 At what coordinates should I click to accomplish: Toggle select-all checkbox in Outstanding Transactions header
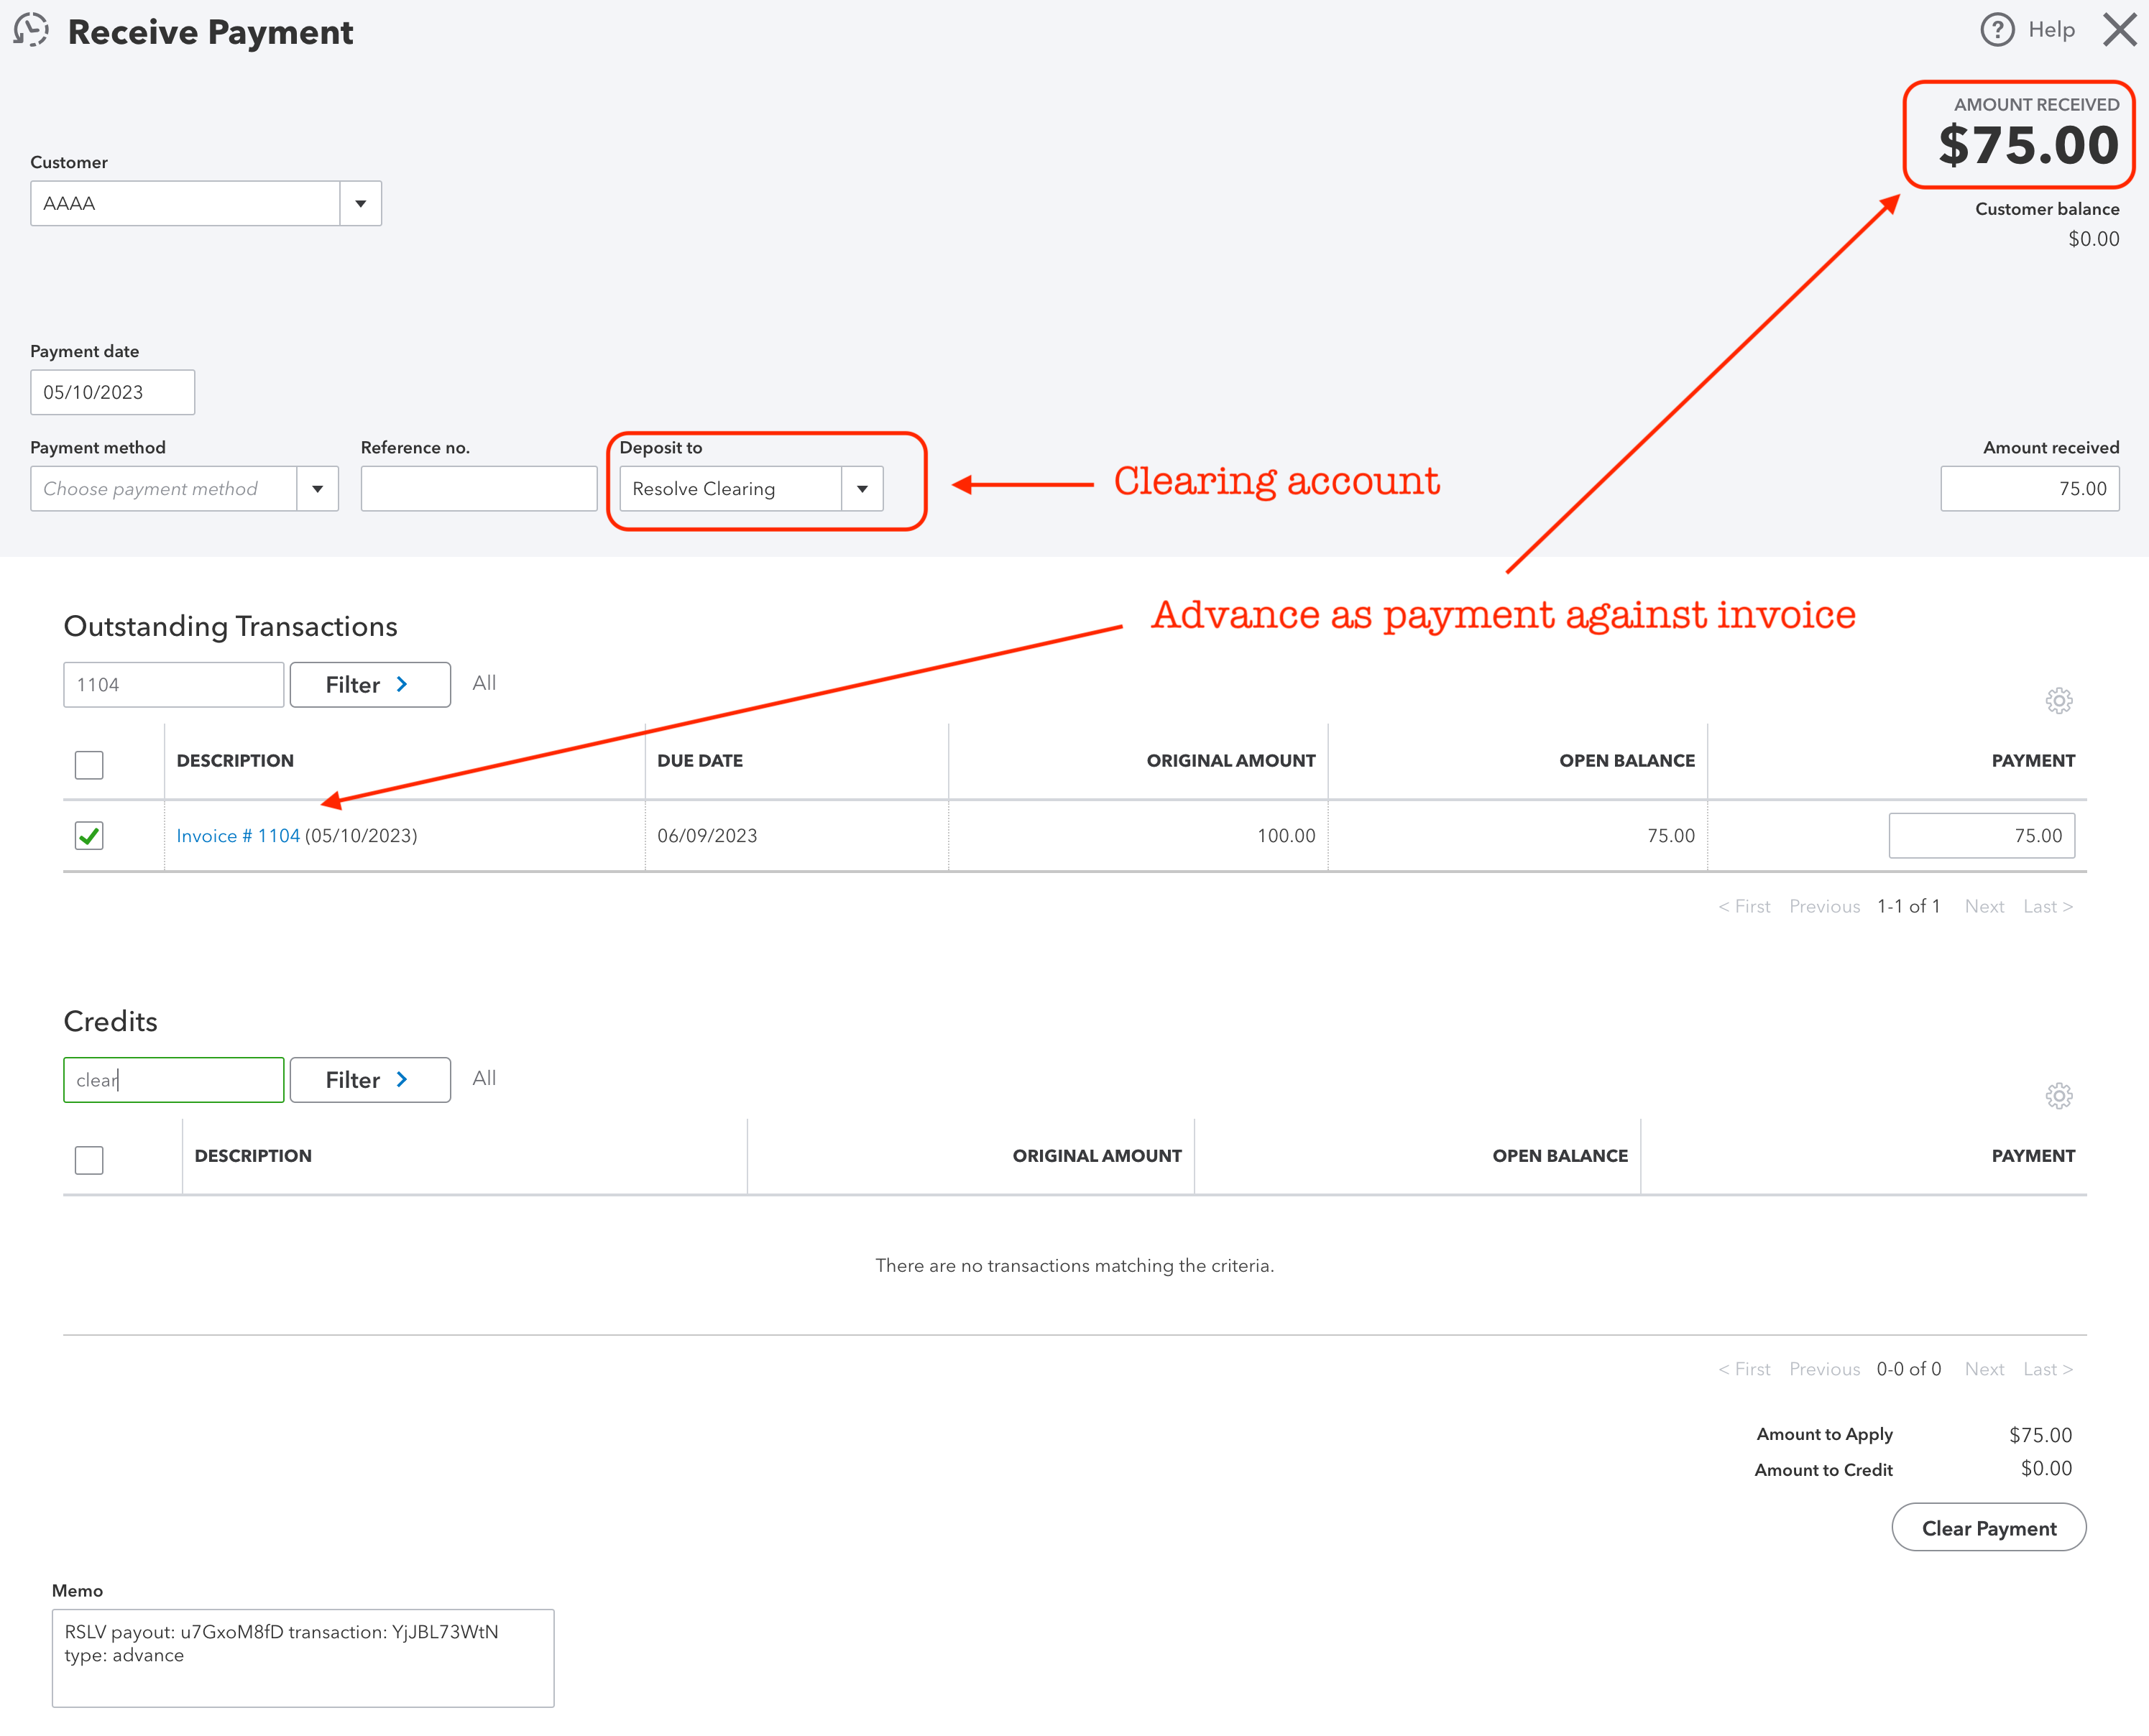coord(89,764)
